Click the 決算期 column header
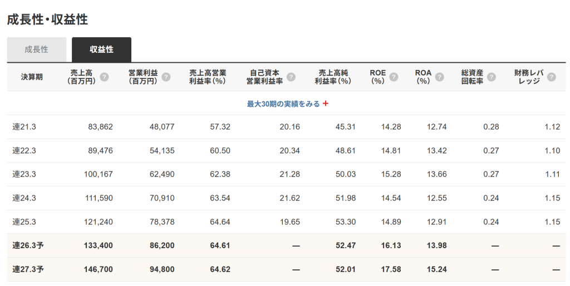This screenshot has height=286, width=570. pyautogui.click(x=32, y=77)
